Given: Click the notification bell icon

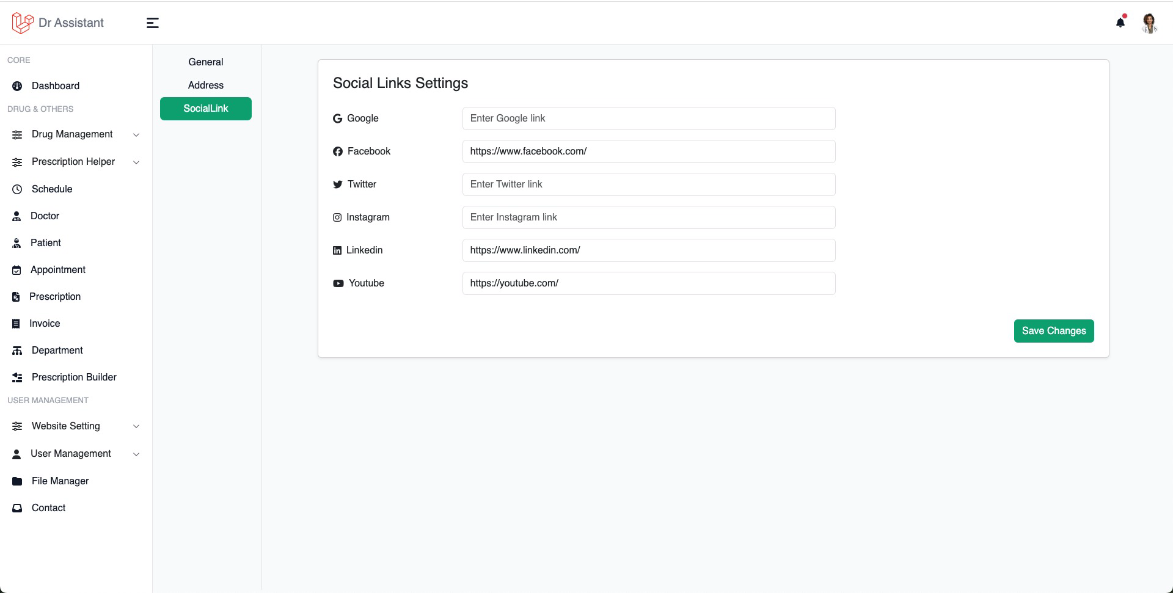Looking at the screenshot, I should pos(1120,23).
